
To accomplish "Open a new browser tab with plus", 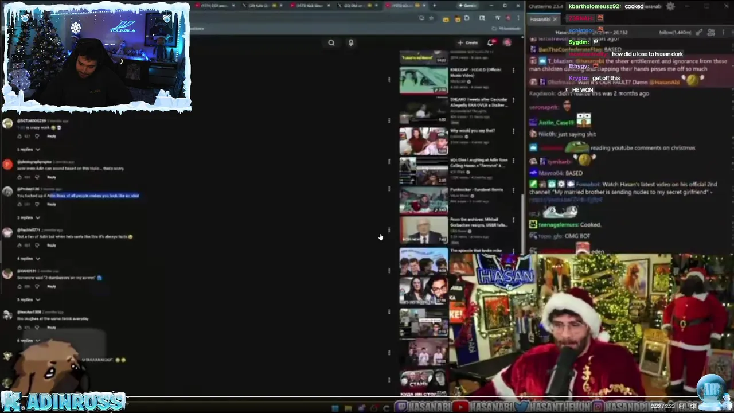I will coord(434,6).
